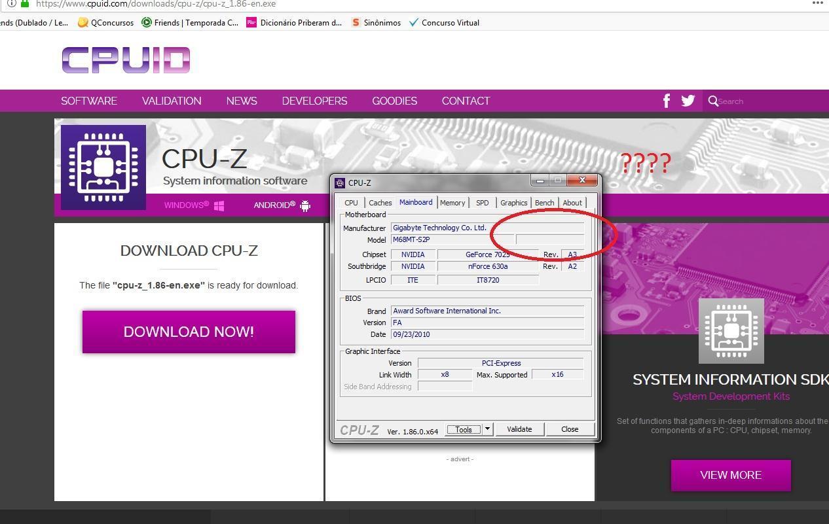829x524 pixels.
Task: Open the Graphics tab
Action: tap(514, 203)
